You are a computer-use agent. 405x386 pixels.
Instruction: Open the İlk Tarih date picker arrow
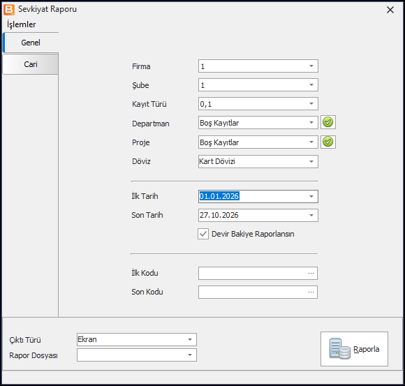click(x=311, y=196)
